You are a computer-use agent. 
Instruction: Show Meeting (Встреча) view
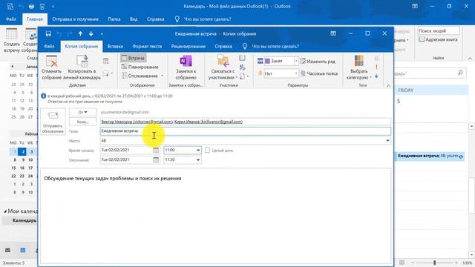point(134,58)
